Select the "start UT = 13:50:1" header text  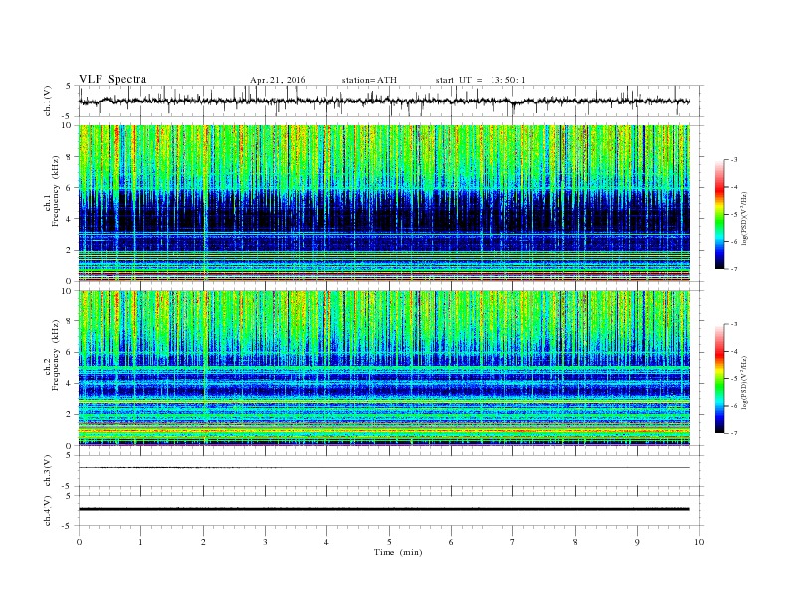(481, 80)
